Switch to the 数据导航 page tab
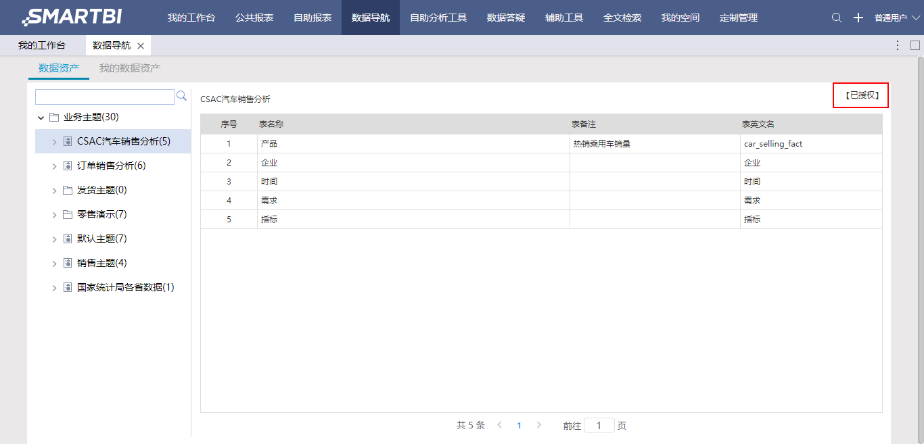Screen dimensions: 924x444 click(112, 45)
